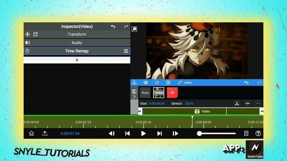Viewport: 287px width, 161px height.
Task: Toggle the circle icon in the blue toolbar
Action: click(x=157, y=82)
